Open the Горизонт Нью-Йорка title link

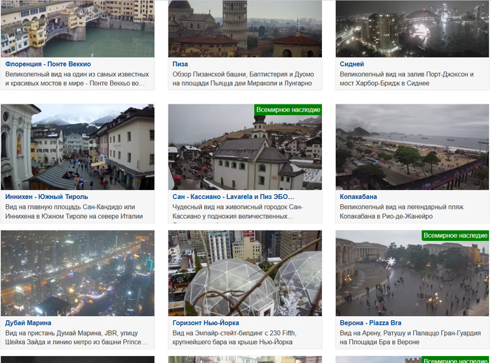click(206, 323)
